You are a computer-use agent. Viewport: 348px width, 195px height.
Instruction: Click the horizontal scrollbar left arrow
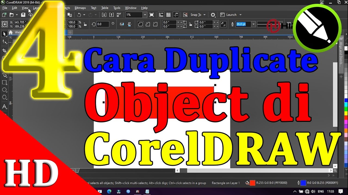tap(178, 171)
